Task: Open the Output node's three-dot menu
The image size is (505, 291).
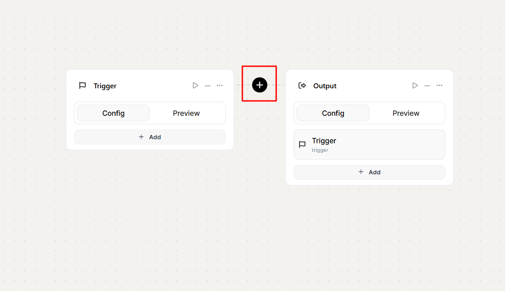Action: click(440, 86)
